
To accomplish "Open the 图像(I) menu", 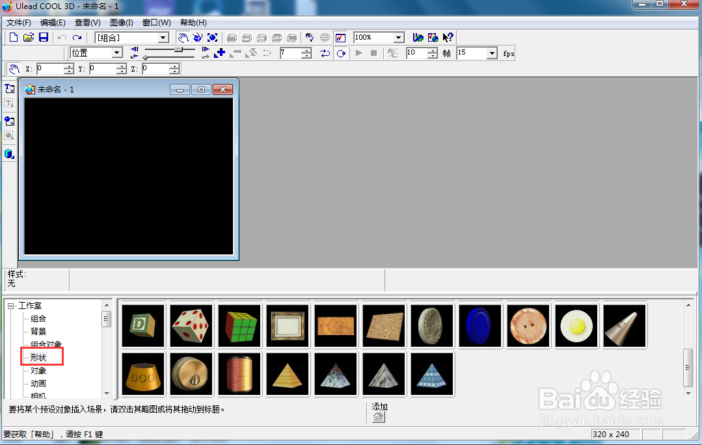I will click(121, 22).
